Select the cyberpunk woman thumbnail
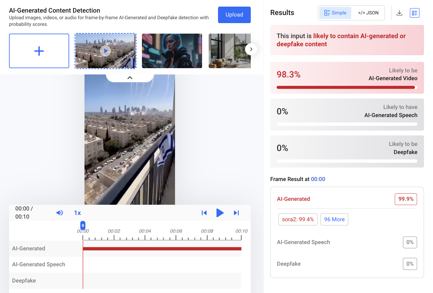433x293 pixels. (x=172, y=51)
